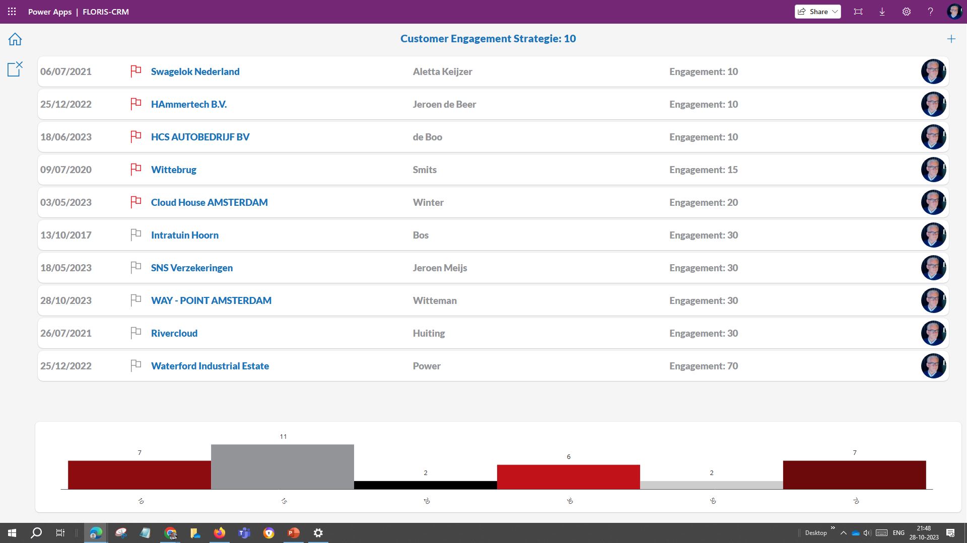Select the dark red chart bar labeled 10
The image size is (967, 543).
(140, 475)
